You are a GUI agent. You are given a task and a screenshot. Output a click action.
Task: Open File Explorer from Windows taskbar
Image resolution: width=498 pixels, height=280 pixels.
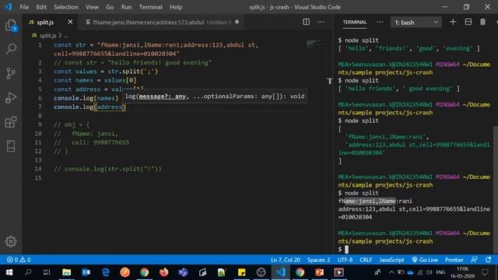(66, 272)
